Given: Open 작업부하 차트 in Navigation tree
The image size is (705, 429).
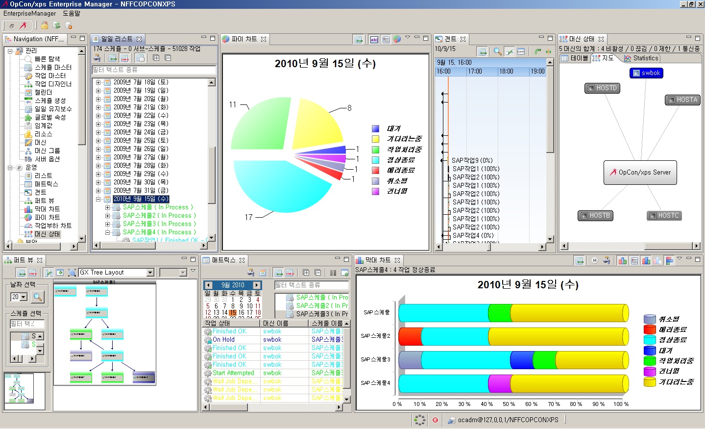Looking at the screenshot, I should click(x=48, y=226).
